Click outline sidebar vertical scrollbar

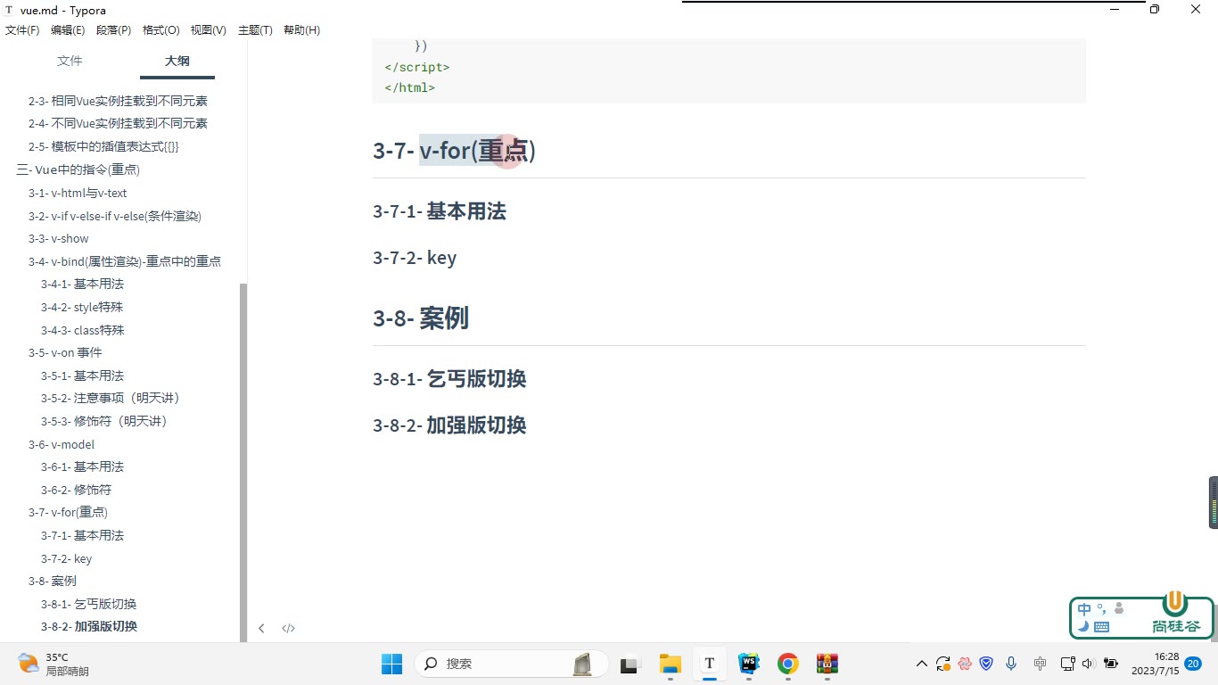[243, 462]
